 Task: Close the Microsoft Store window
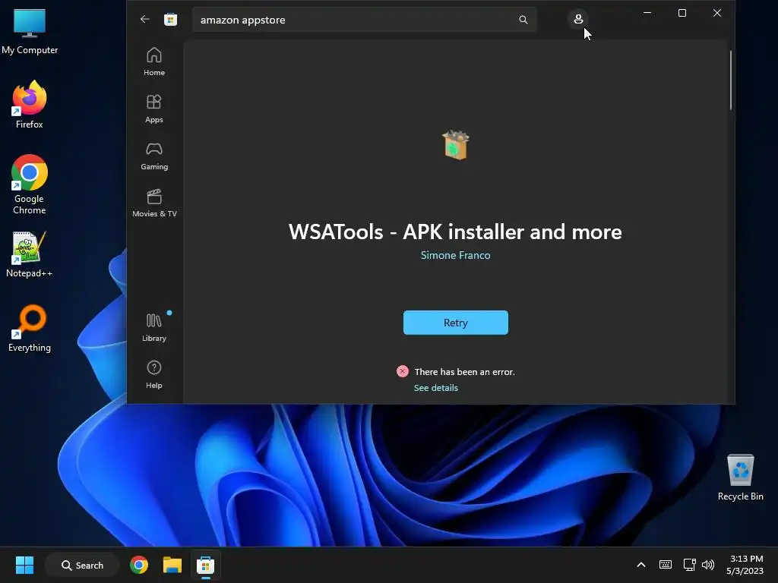(x=717, y=13)
